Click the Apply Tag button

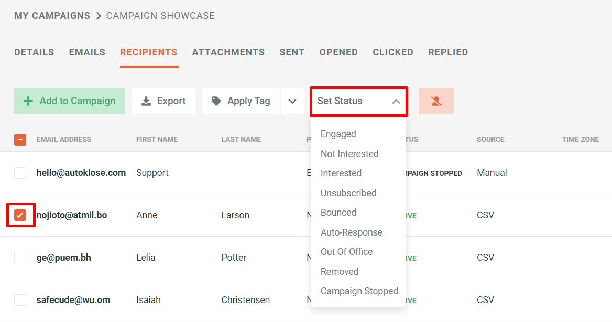click(x=241, y=102)
